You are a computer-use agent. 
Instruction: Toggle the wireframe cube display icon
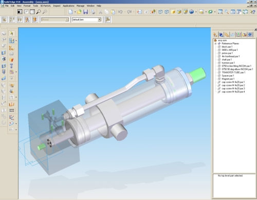[x=160, y=12]
